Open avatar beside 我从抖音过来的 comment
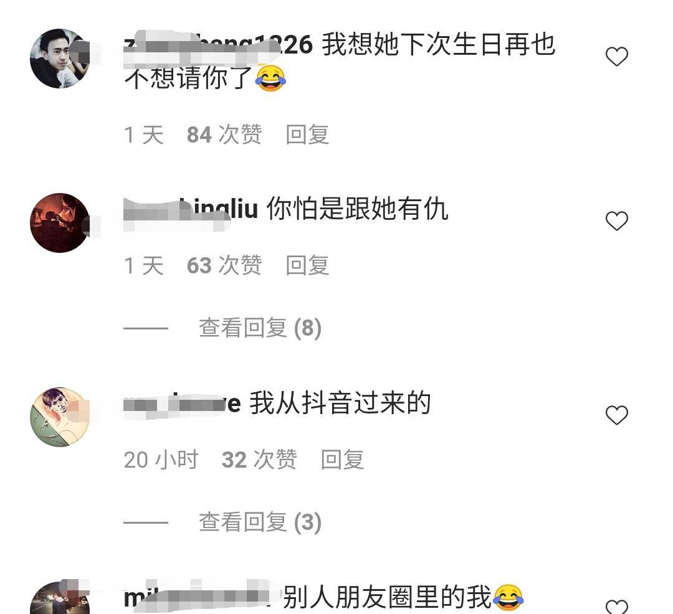Image resolution: width=673 pixels, height=614 pixels. pyautogui.click(x=60, y=417)
